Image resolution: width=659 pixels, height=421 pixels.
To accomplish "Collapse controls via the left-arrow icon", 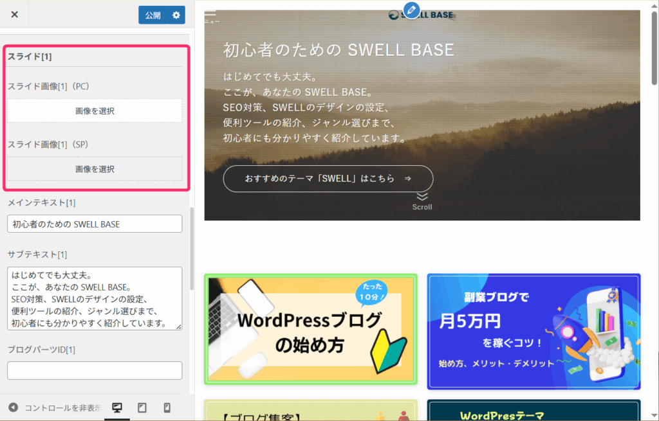I will coord(14,408).
